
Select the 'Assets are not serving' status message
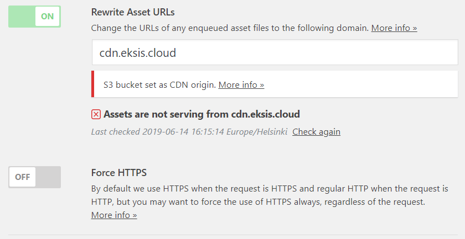coord(201,114)
